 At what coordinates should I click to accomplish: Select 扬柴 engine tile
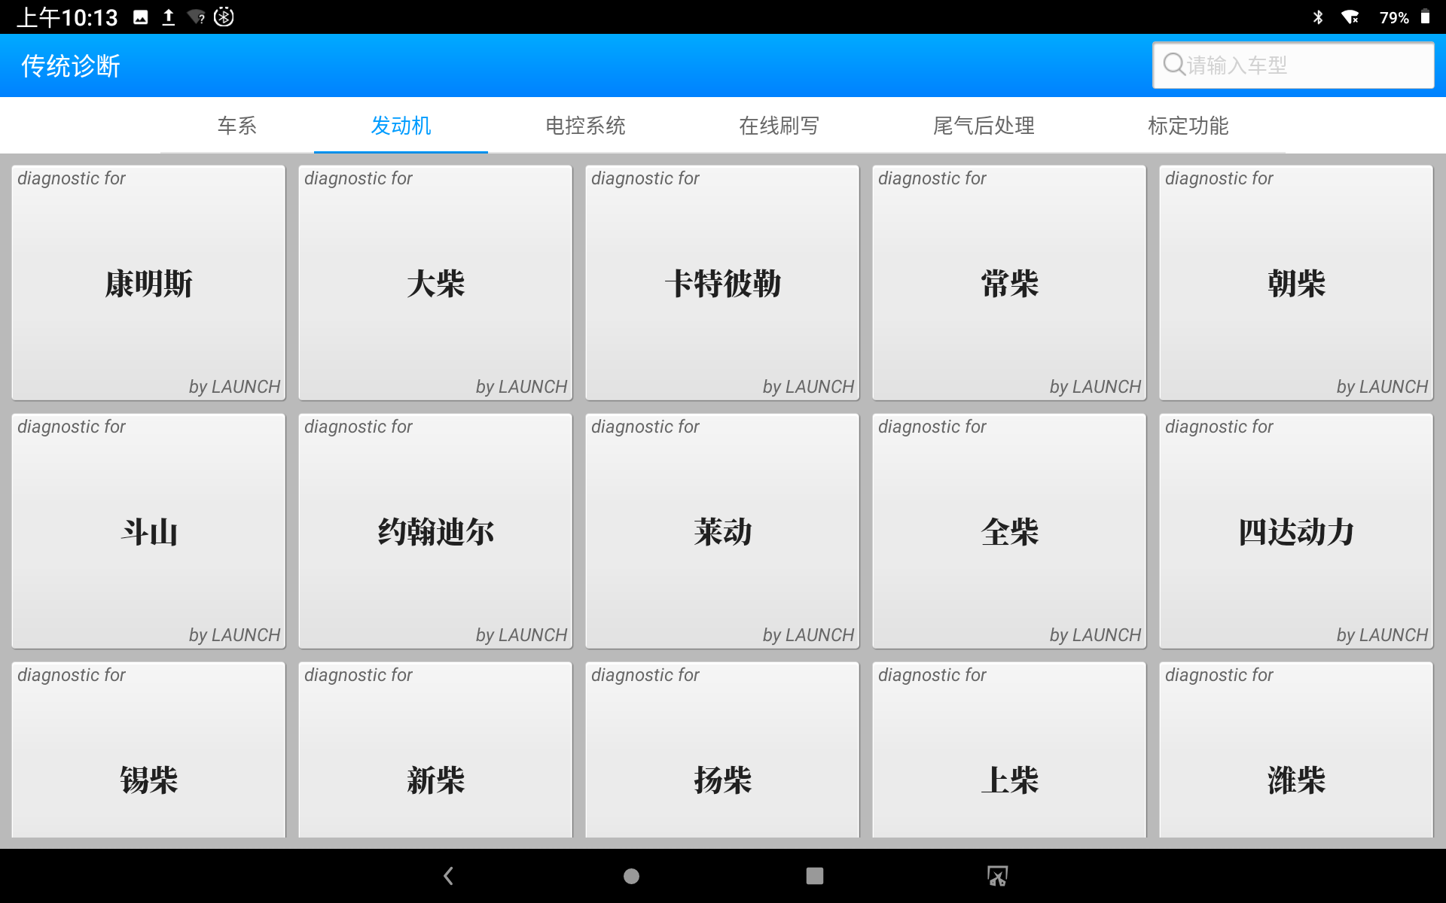click(x=722, y=749)
